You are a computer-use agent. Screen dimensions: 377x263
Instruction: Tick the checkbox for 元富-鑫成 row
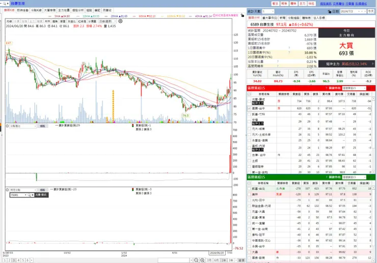pos(249,101)
